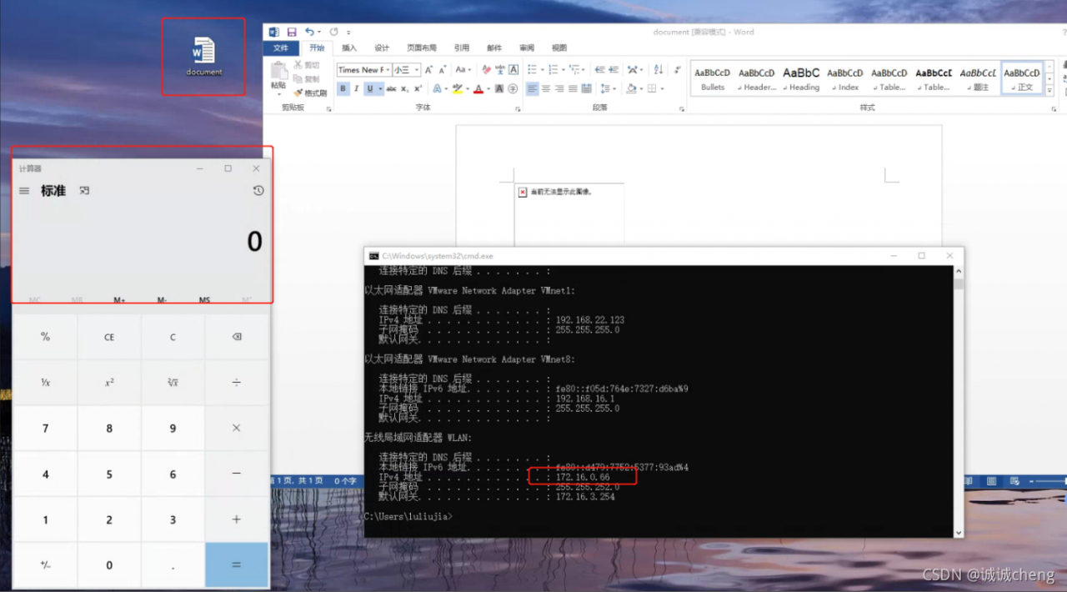The width and height of the screenshot is (1067, 592).
Task: Click Calculator keep-on-top icon beside 标准
Action: tap(84, 191)
